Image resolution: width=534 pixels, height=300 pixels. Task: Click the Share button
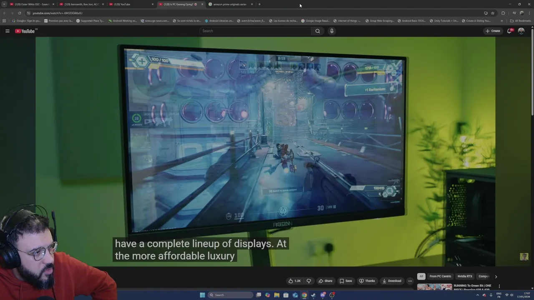click(x=325, y=281)
